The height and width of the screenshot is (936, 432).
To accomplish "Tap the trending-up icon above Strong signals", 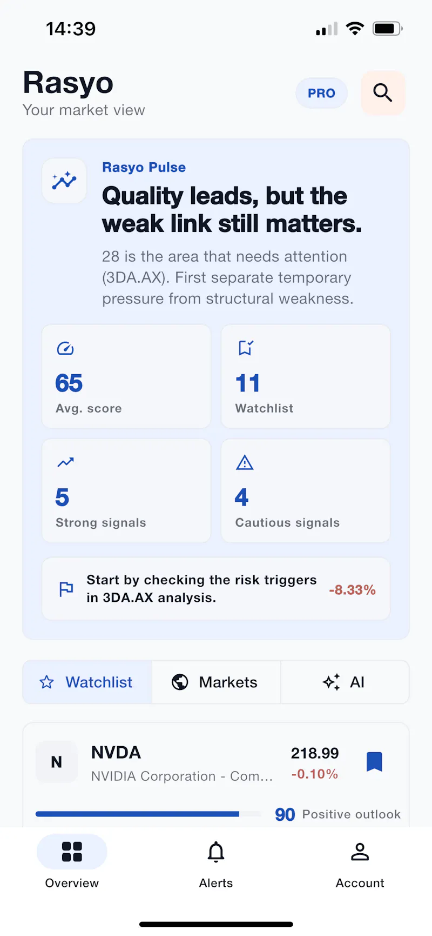I will [65, 462].
